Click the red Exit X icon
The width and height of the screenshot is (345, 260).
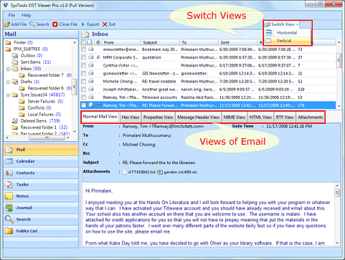coord(105,24)
